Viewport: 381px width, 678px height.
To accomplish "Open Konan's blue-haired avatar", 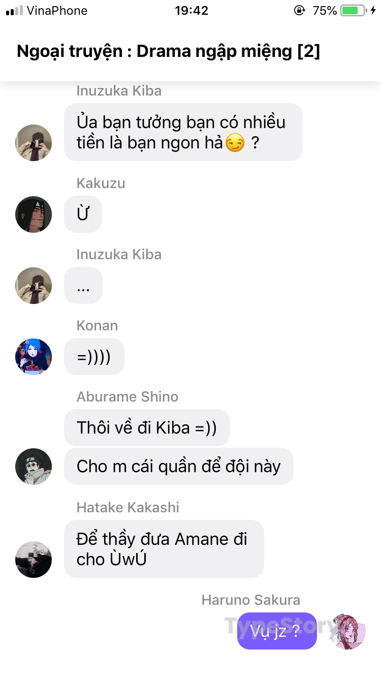I will 34,357.
